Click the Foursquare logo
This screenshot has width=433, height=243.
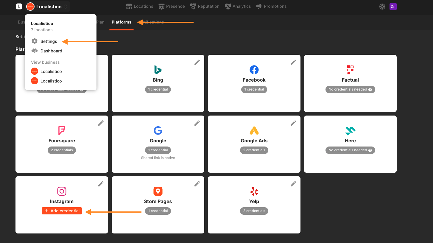point(62,130)
